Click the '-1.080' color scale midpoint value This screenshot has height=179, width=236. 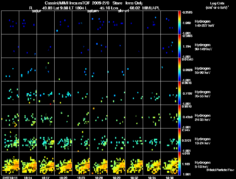(x=187, y=23)
